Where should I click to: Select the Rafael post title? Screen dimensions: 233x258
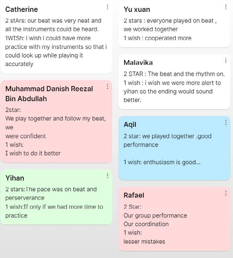pos(134,195)
